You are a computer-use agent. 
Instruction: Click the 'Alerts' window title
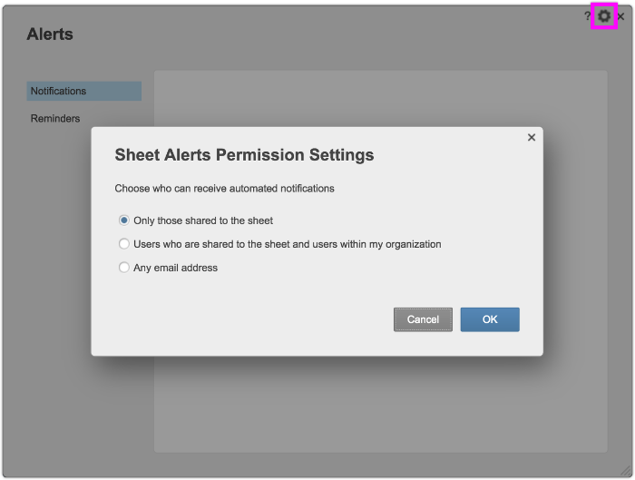coord(50,34)
